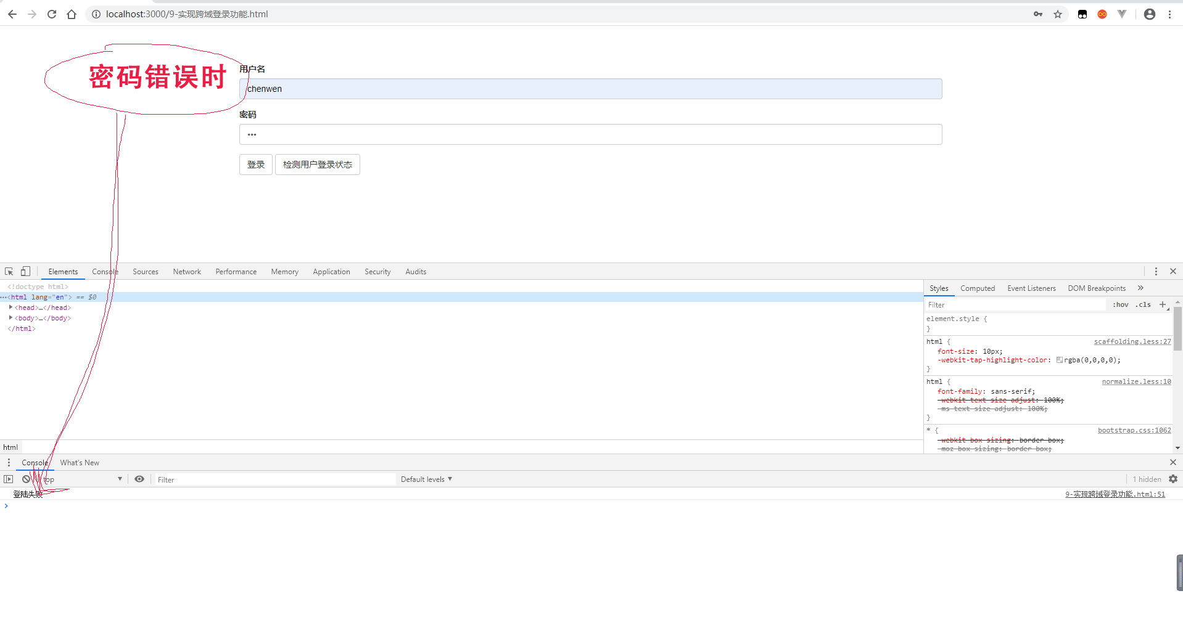Click the rgba(0,0,0,0) color swatch
Viewport: 1183px width, 623px height.
coord(1059,360)
